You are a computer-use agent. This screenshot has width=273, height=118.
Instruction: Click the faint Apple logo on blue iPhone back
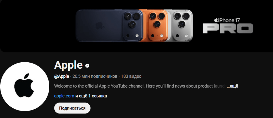tap(100, 26)
